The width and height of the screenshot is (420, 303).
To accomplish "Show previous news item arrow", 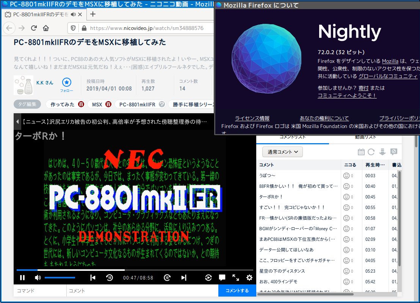I will tap(17, 122).
